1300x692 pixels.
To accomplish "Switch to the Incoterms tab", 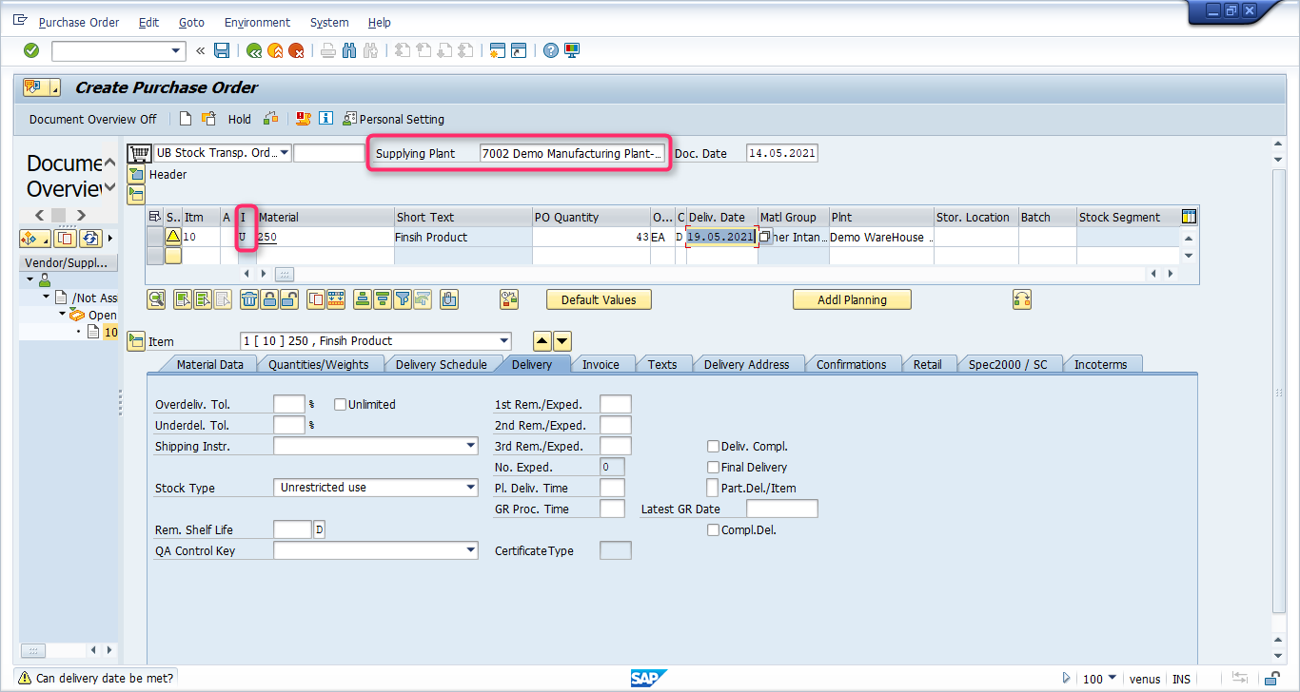I will [1100, 364].
